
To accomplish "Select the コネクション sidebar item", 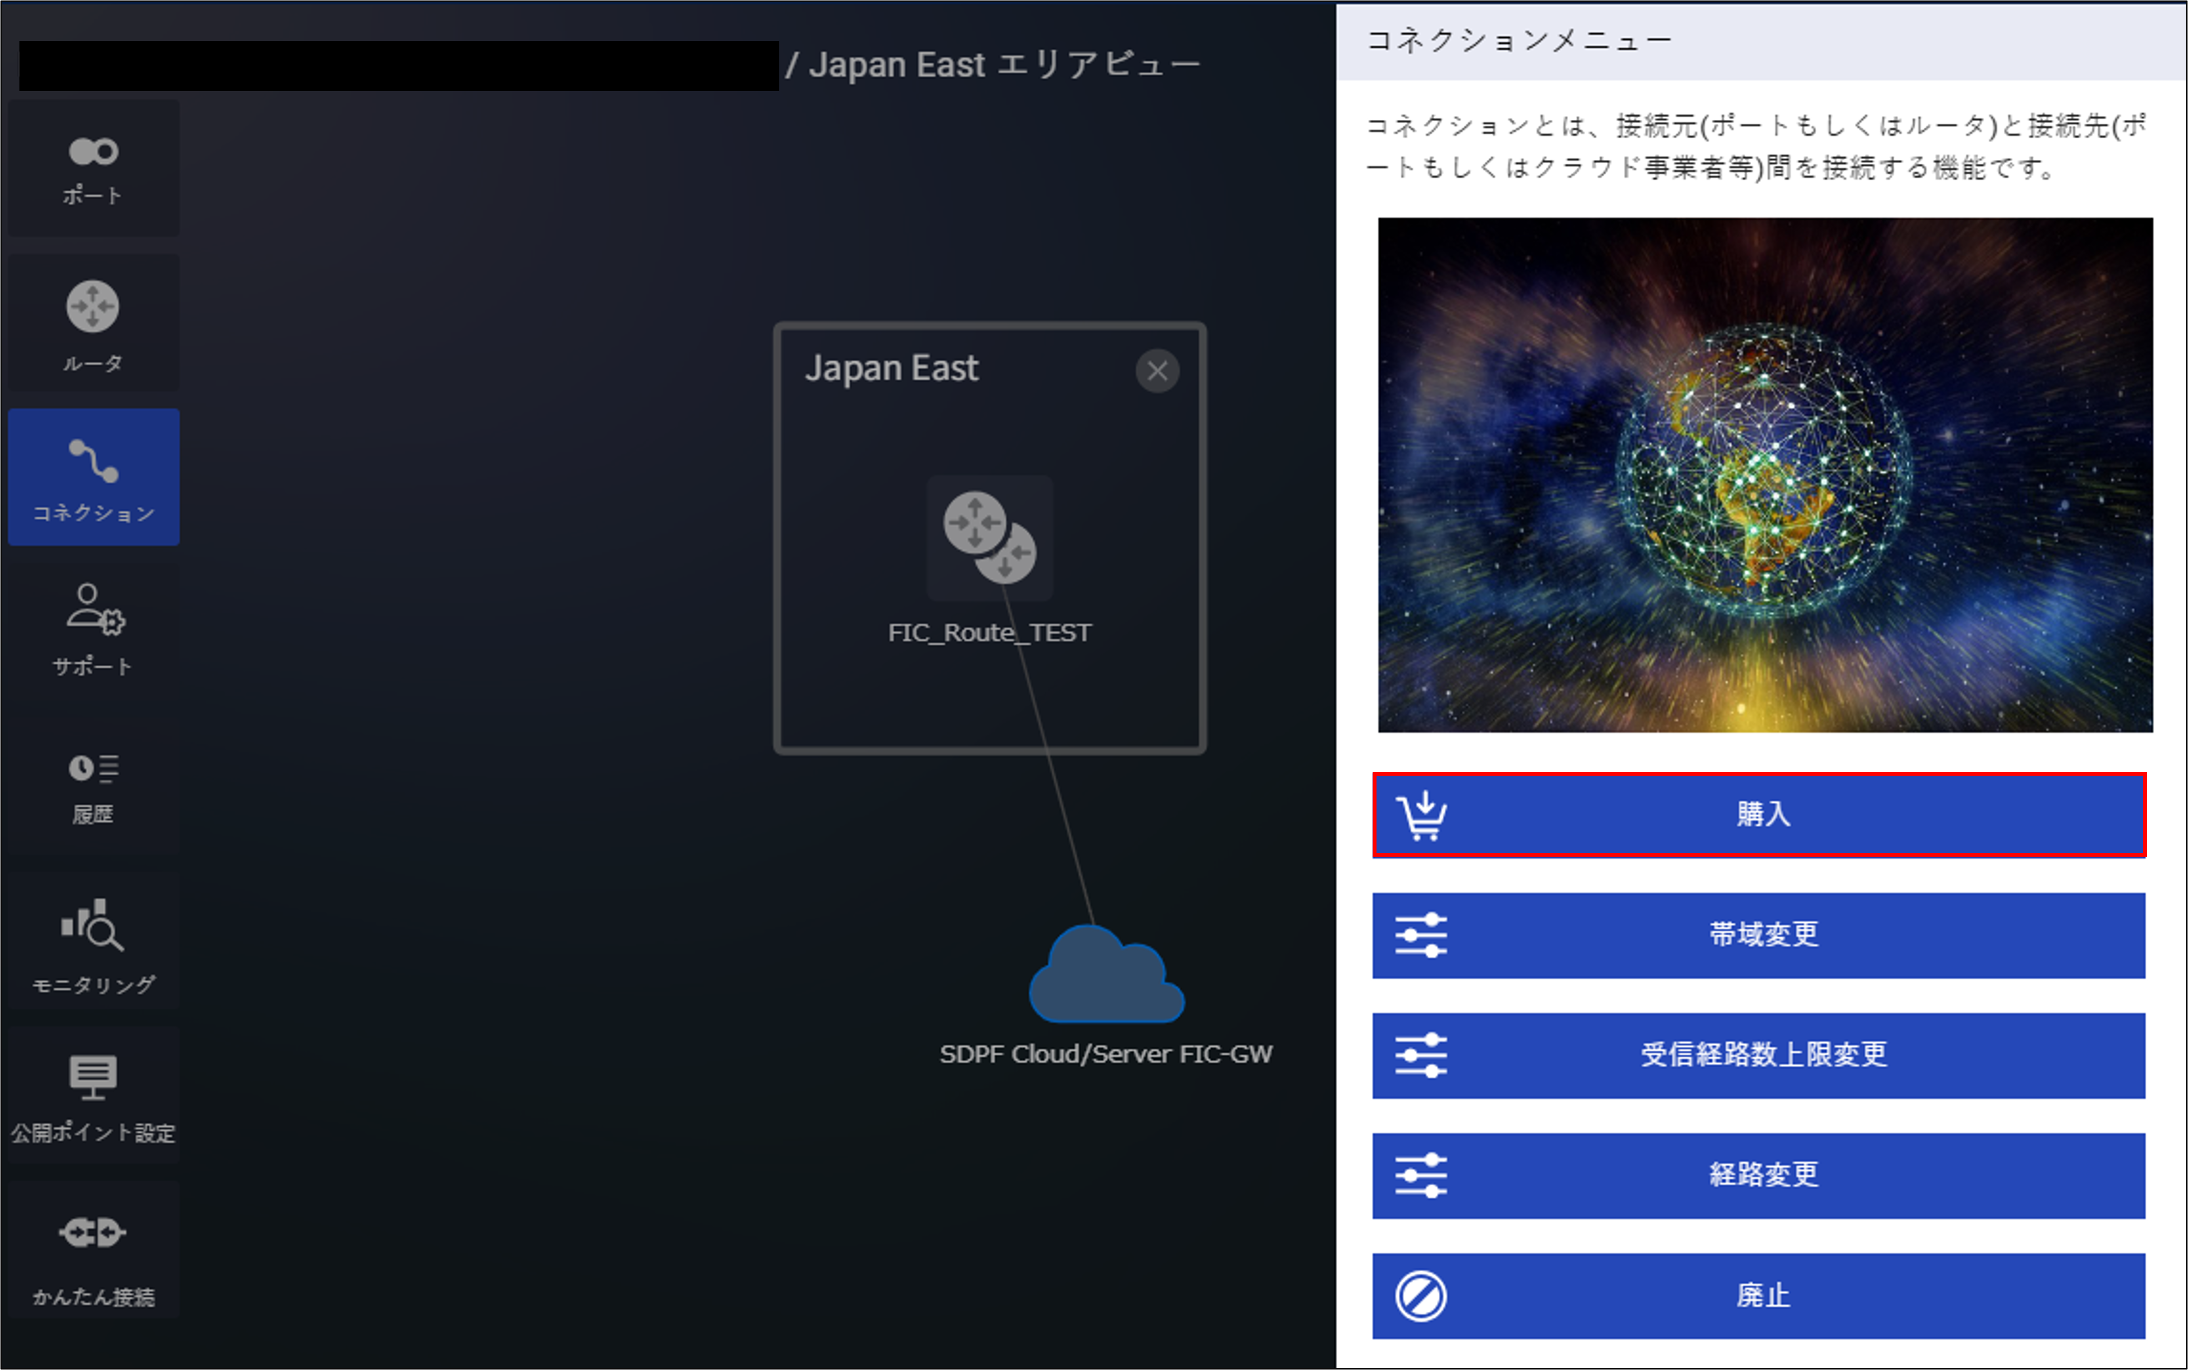I will click(93, 478).
